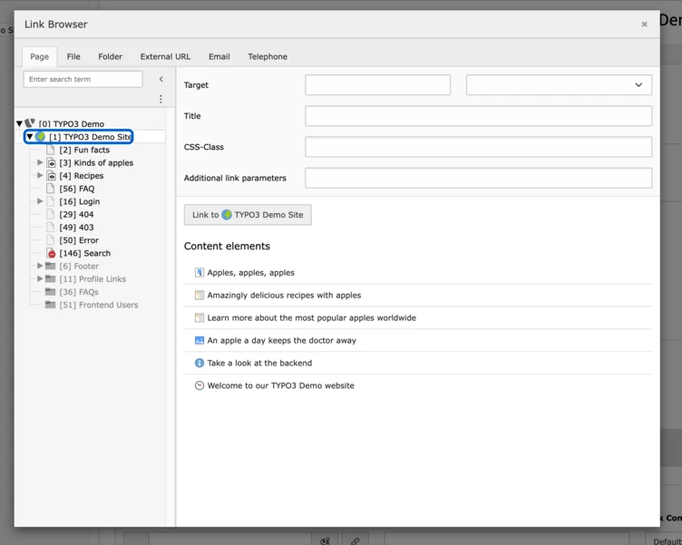Image resolution: width=682 pixels, height=545 pixels.
Task: Click the folder icon next to Footer
Action: pos(51,266)
